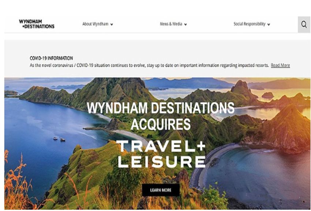Click the Wyndham Destinations headline line

tap(161, 108)
